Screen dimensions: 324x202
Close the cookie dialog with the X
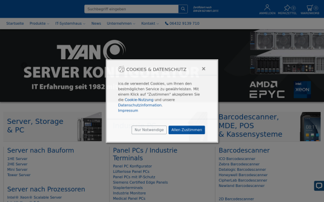(x=204, y=68)
